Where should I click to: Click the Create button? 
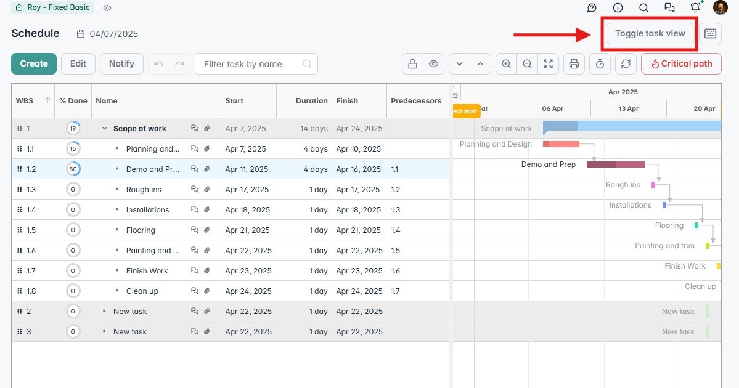34,63
